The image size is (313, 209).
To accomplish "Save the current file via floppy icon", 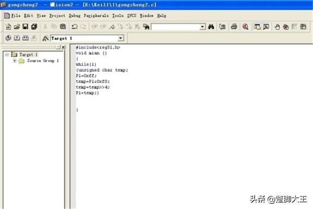I will pyautogui.click(x=26, y=27).
